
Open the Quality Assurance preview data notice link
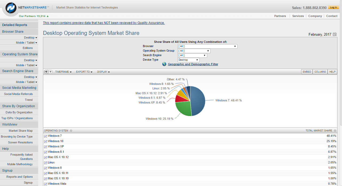[104, 23]
